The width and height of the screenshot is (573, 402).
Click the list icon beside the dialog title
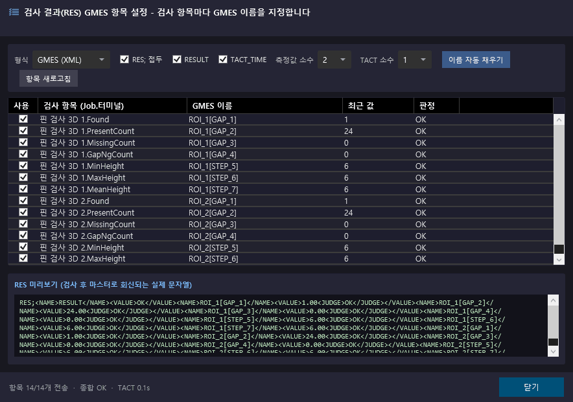[x=14, y=12]
